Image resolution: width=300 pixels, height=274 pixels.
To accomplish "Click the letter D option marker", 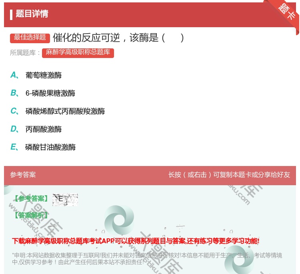I will pyautogui.click(x=14, y=129).
